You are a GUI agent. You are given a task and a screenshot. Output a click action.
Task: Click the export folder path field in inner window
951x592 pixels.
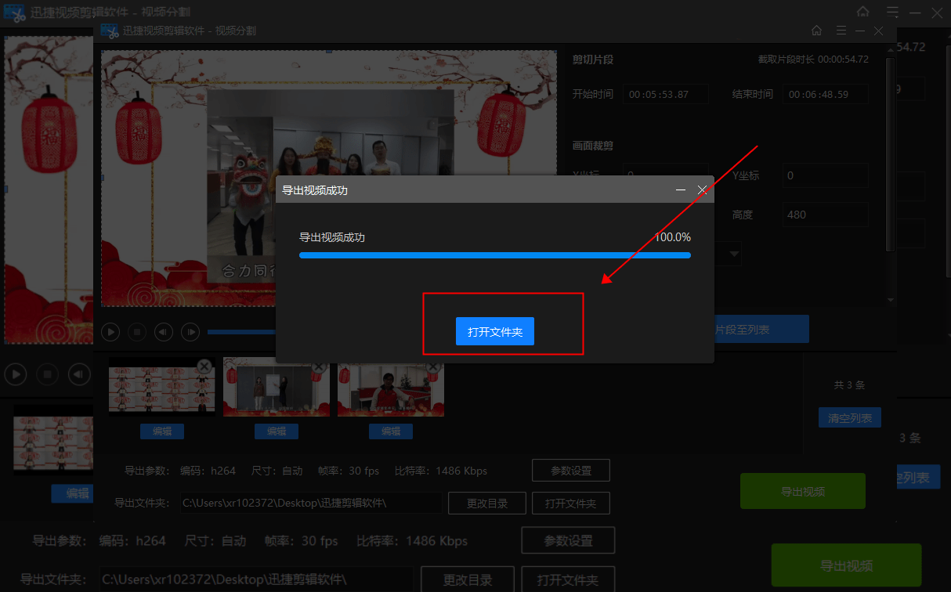coord(310,503)
